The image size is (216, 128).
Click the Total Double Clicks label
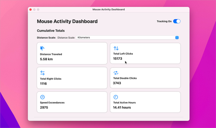[125, 78]
